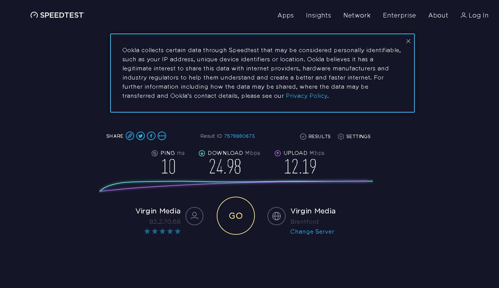Open the About menu
Screen dimensions: 499x288
click(438, 15)
